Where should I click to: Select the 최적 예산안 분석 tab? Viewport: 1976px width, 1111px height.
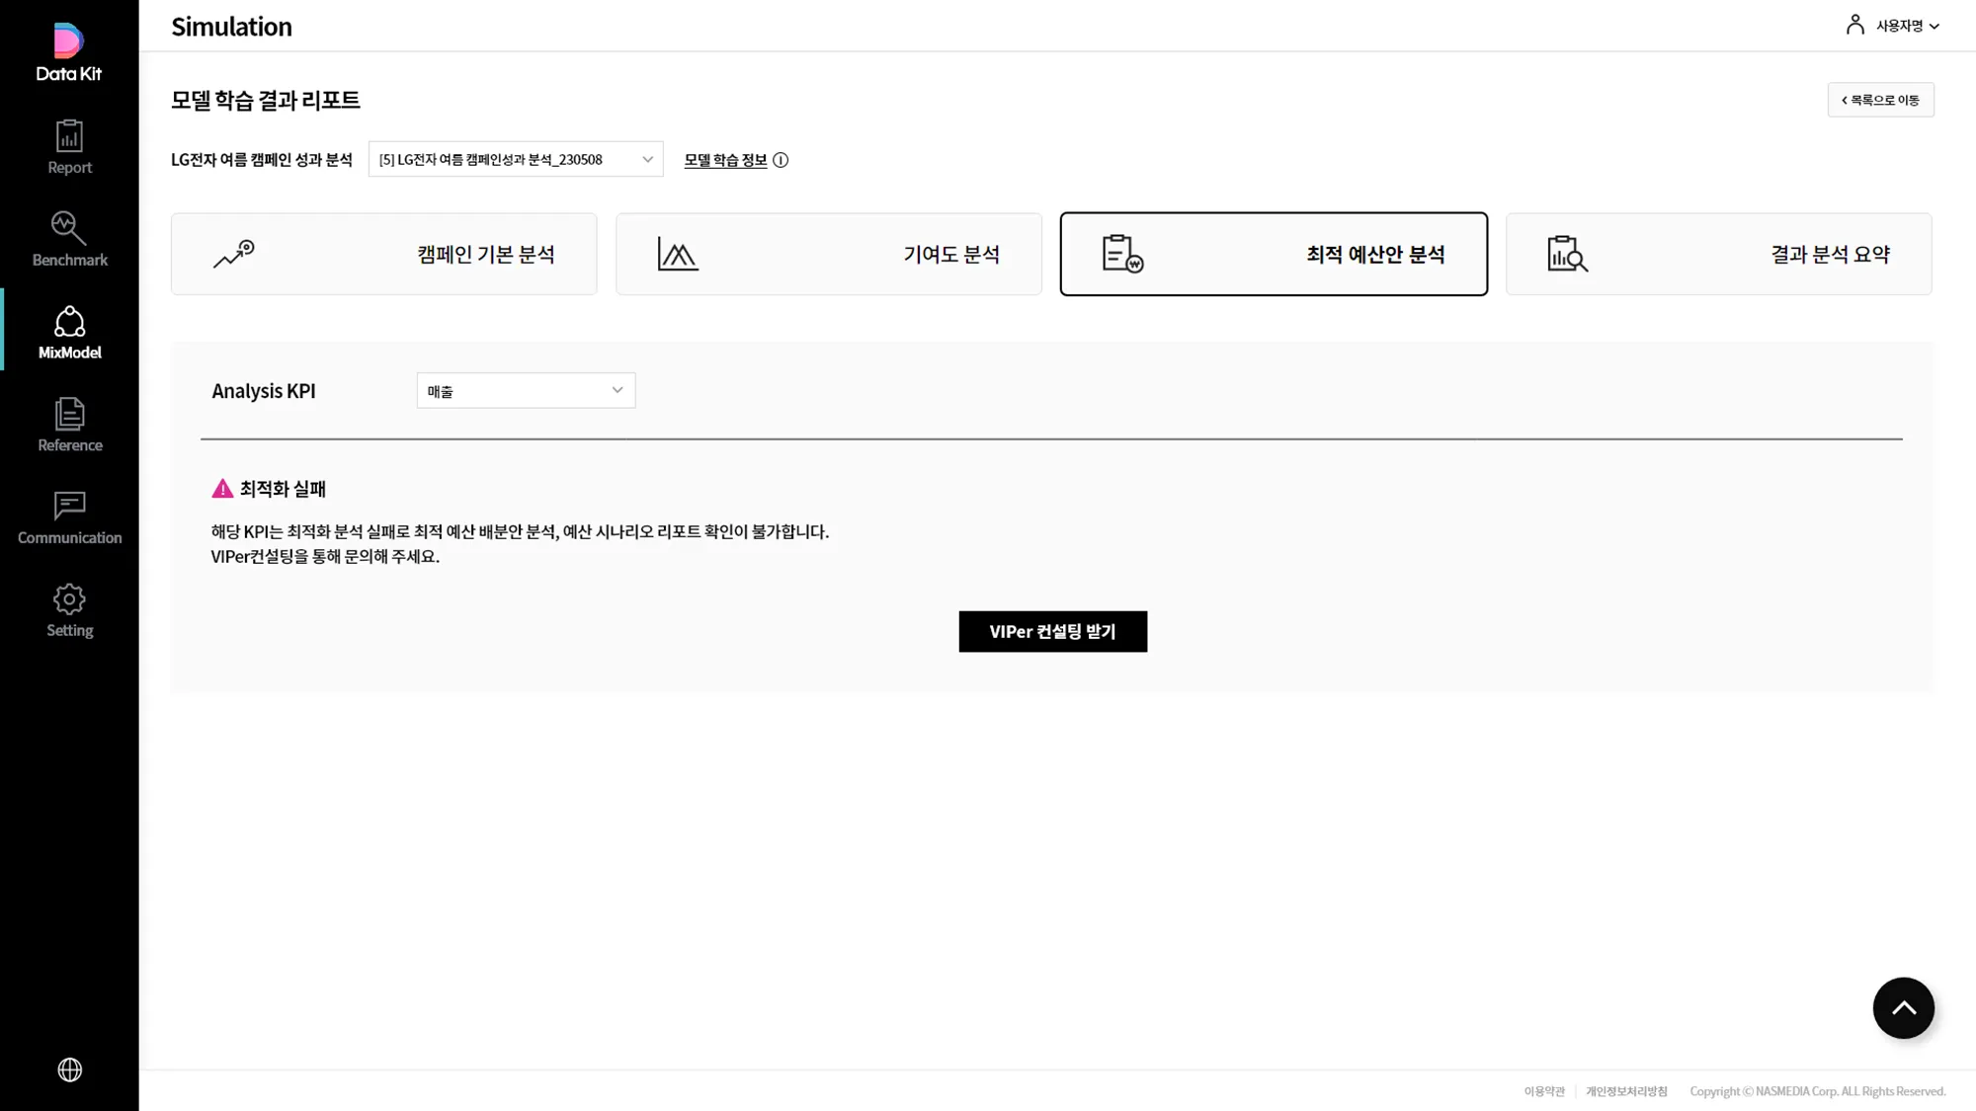coord(1274,254)
